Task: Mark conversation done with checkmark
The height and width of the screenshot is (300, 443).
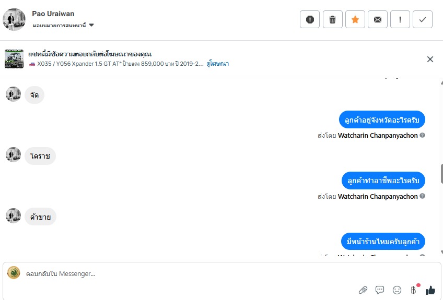Action: click(423, 19)
